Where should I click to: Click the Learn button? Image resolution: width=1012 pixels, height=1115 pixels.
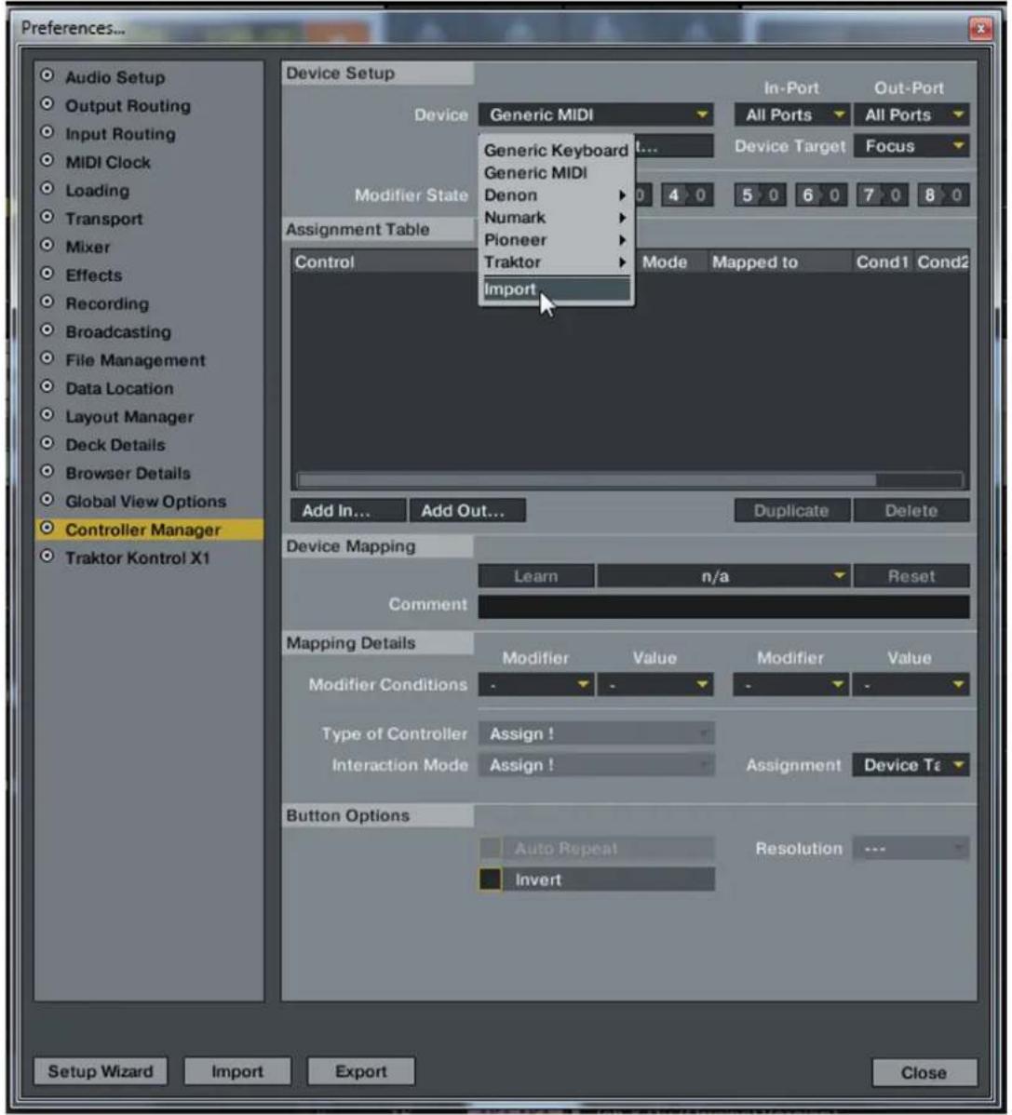[536, 576]
